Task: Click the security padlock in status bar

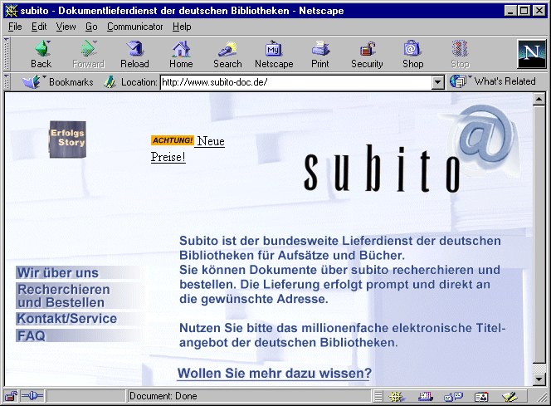Action: click(x=12, y=396)
